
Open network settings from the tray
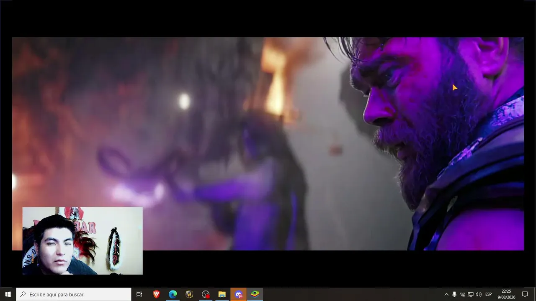(x=471, y=294)
